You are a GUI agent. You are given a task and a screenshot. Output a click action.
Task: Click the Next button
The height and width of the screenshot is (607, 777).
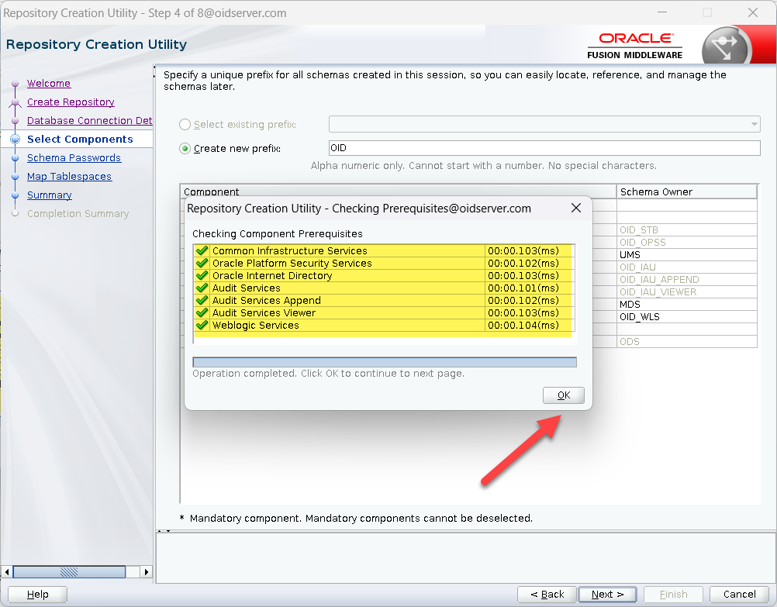[607, 595]
